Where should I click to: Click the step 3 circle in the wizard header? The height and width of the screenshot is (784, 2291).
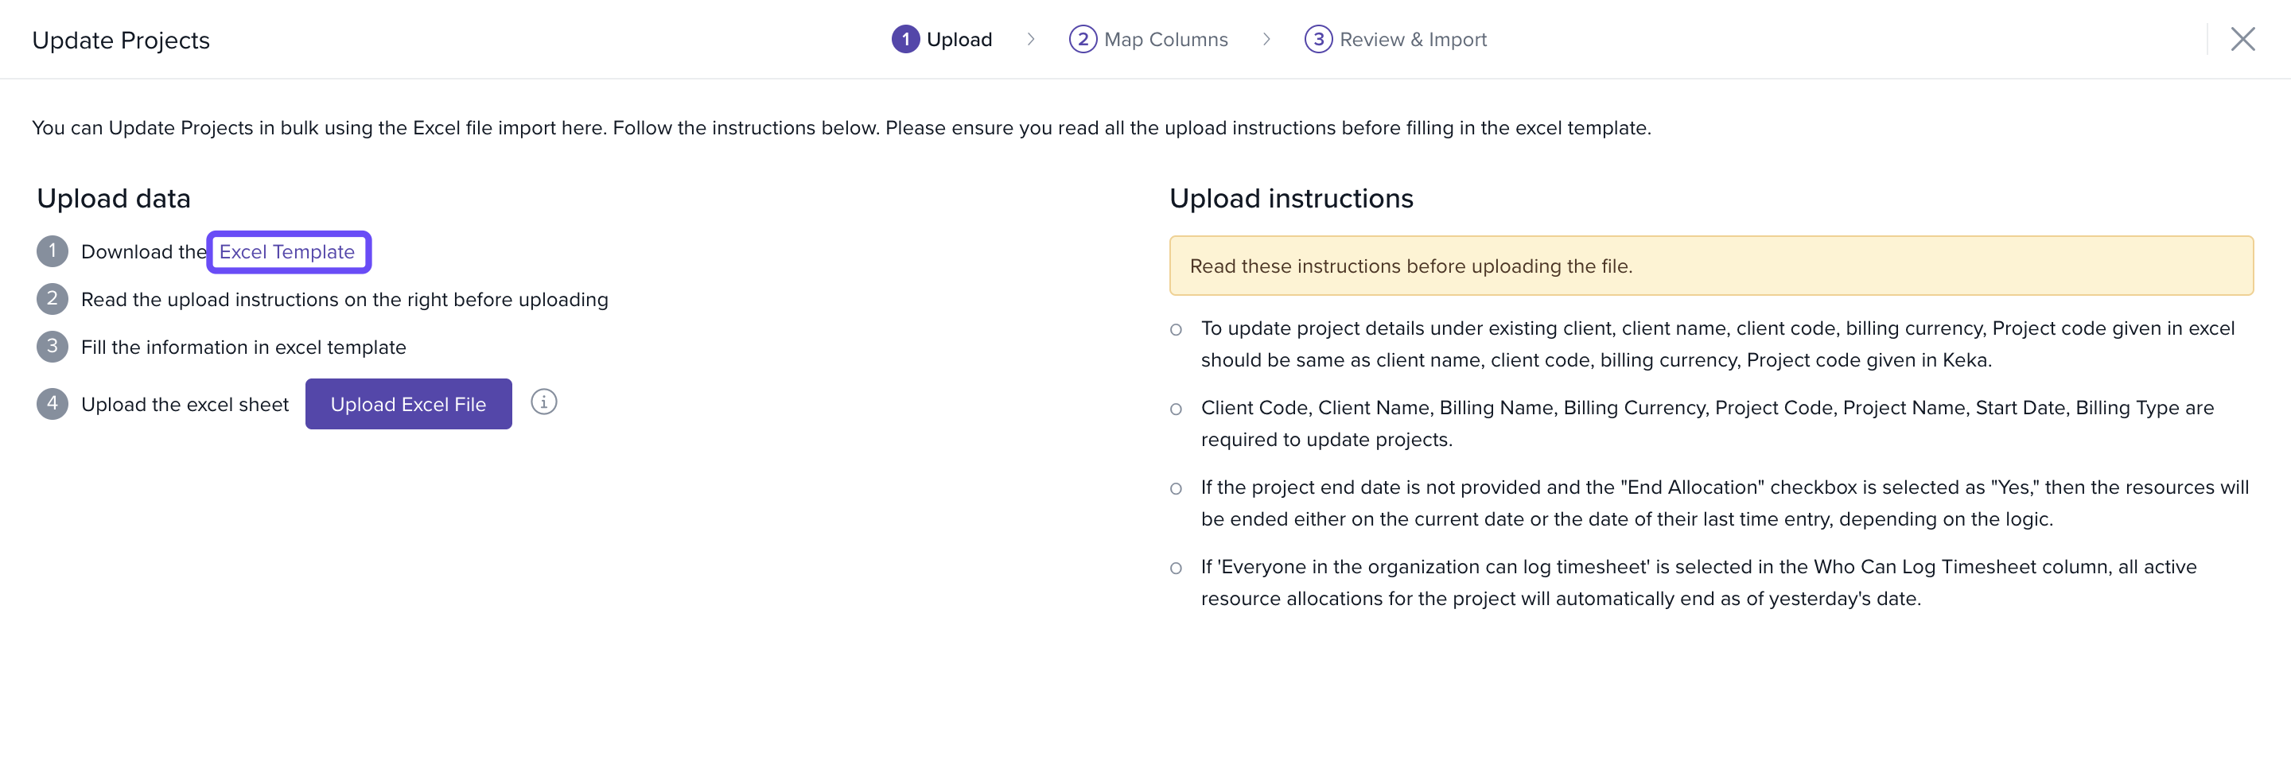click(1317, 39)
